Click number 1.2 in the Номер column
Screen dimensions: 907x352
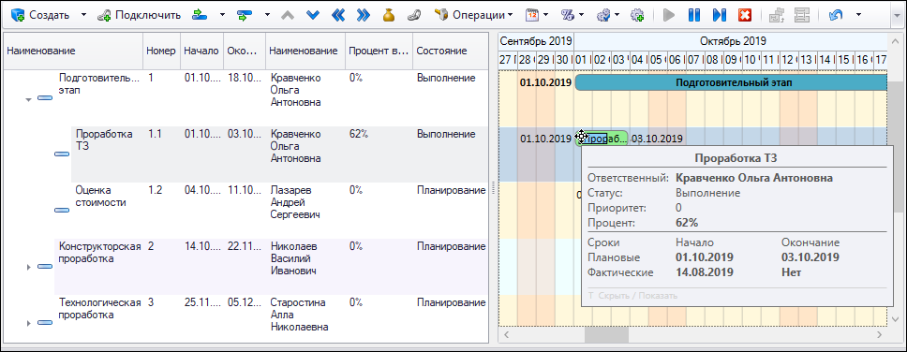tap(155, 190)
